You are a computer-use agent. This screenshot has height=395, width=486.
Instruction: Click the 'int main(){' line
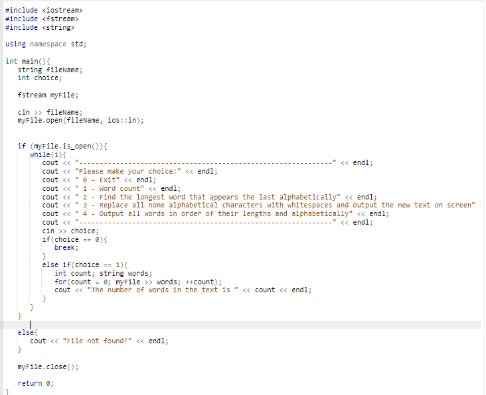tap(28, 61)
